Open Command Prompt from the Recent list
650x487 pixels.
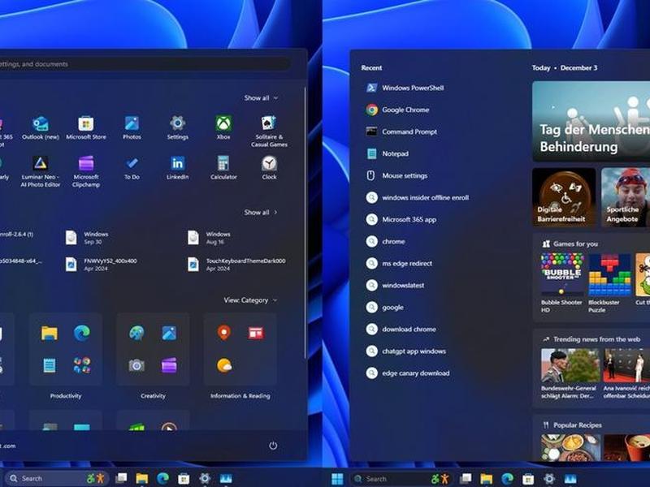click(x=401, y=131)
